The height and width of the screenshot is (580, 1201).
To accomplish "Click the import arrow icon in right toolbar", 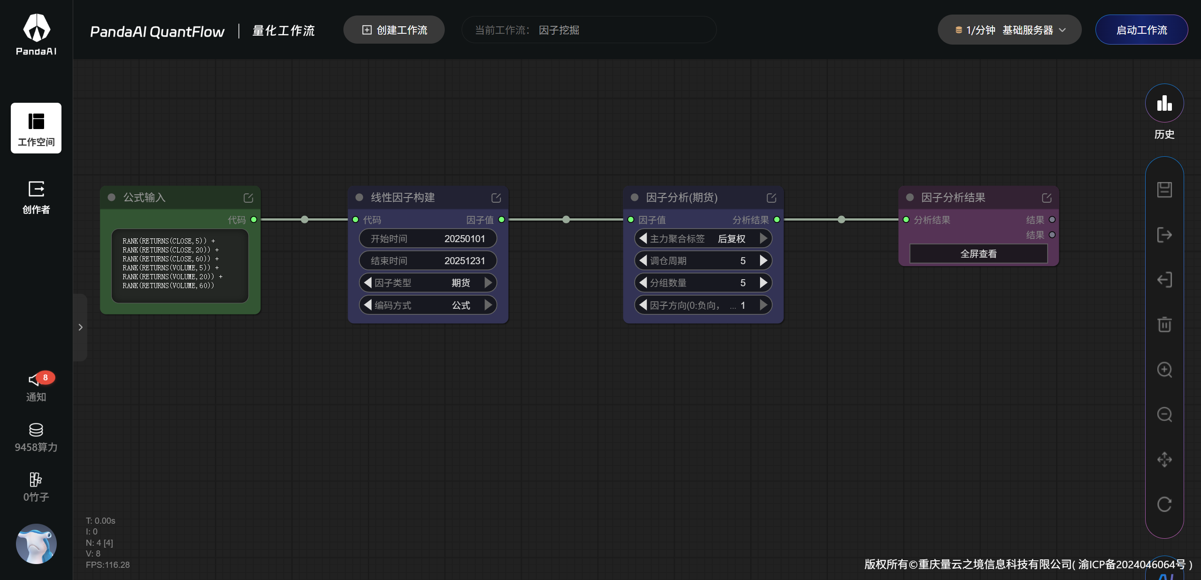I will 1164,280.
